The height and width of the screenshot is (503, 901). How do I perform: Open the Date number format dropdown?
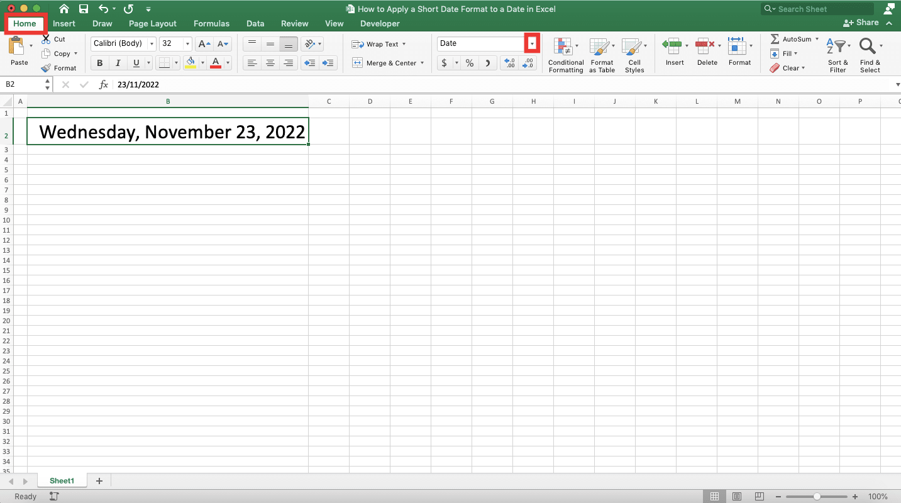[x=533, y=43]
